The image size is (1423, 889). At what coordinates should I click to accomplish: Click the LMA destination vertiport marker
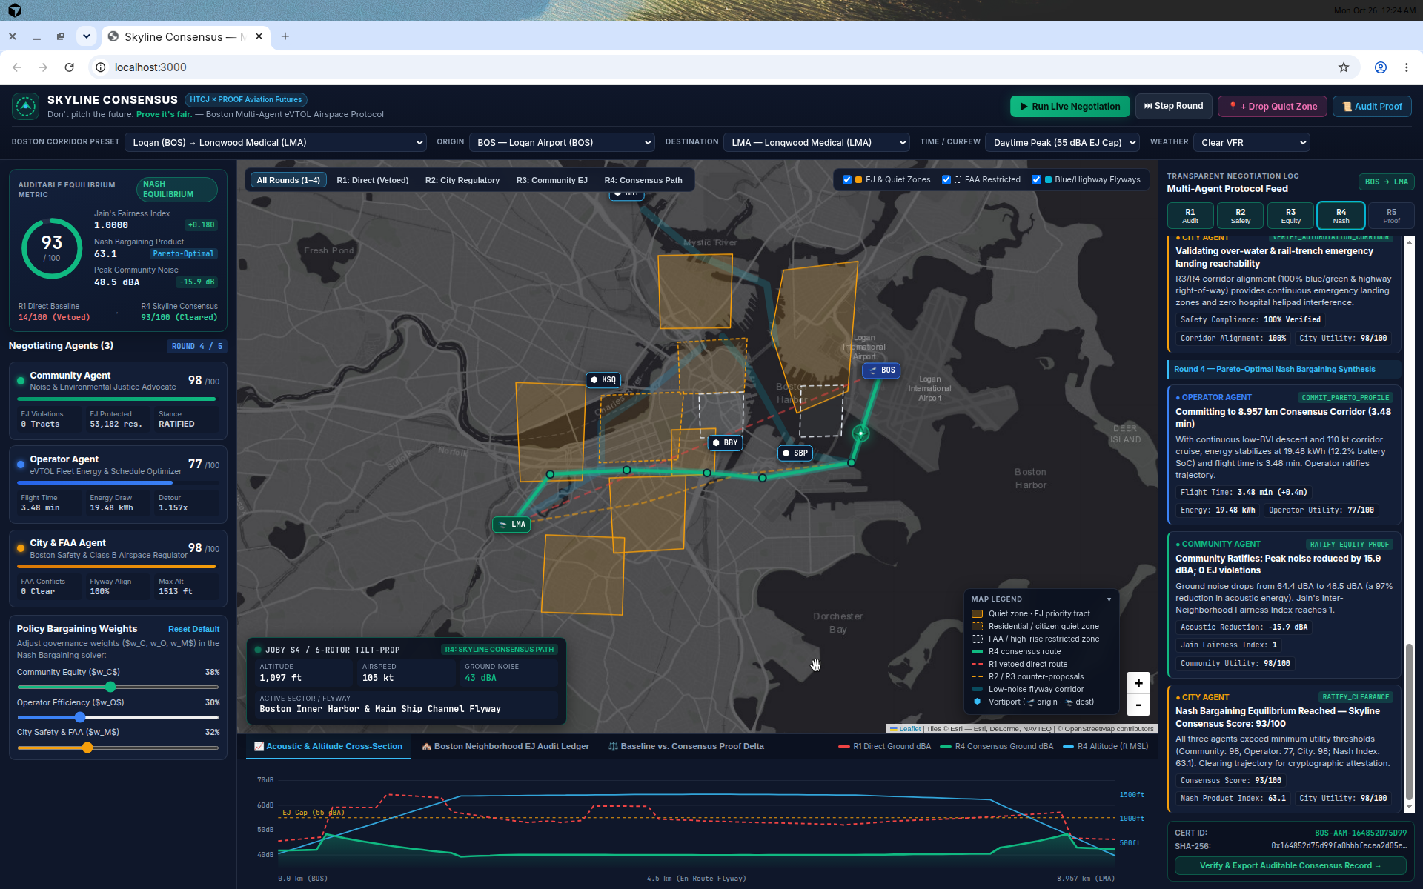(511, 525)
